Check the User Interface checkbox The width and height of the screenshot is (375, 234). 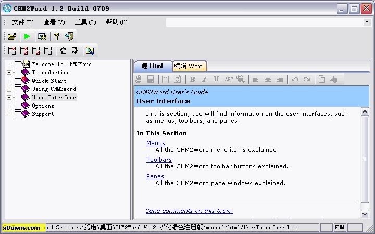pos(18,98)
